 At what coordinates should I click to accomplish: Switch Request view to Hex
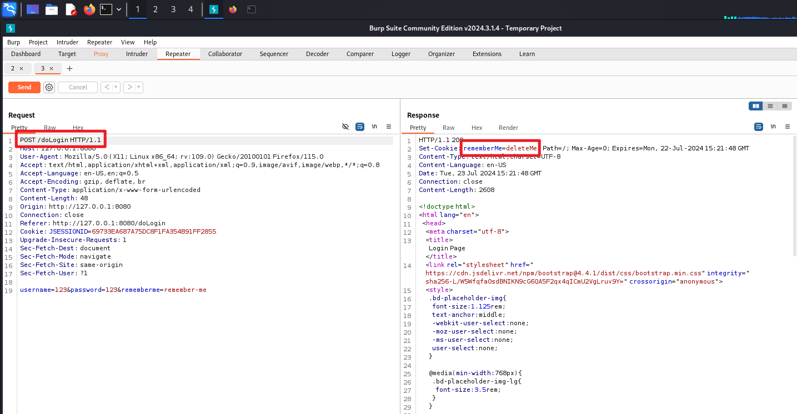(x=78, y=128)
